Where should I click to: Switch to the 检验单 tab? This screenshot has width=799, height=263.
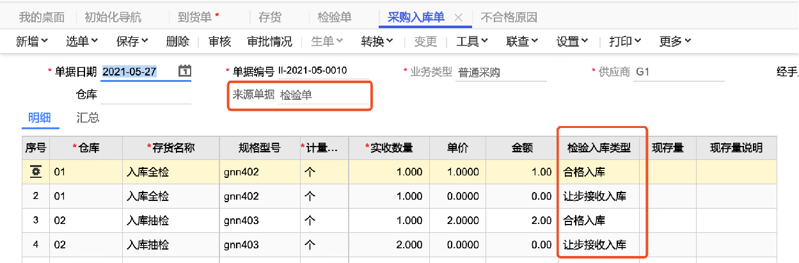(x=335, y=17)
